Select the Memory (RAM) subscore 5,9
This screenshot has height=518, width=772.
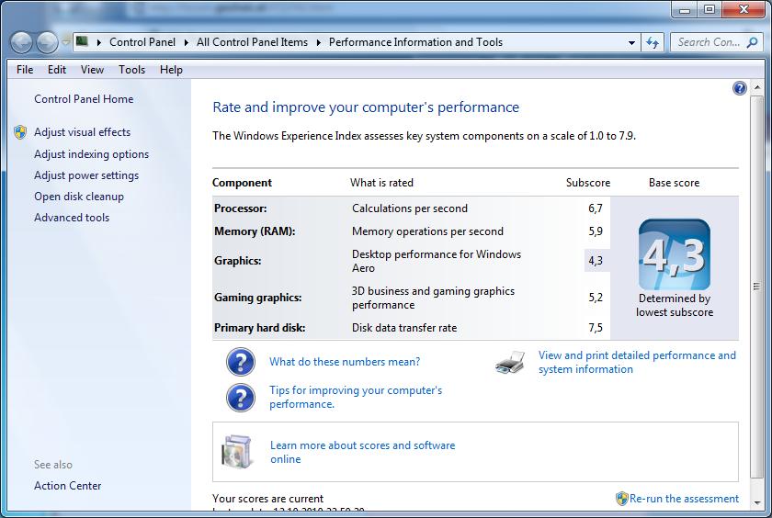point(596,231)
